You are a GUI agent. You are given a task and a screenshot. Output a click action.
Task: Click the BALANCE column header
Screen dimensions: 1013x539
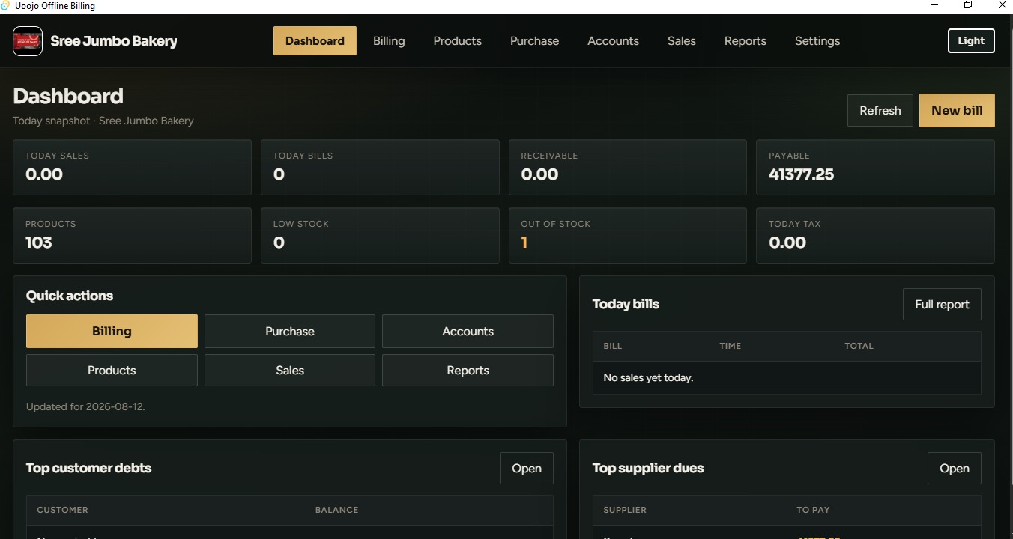[x=336, y=510]
